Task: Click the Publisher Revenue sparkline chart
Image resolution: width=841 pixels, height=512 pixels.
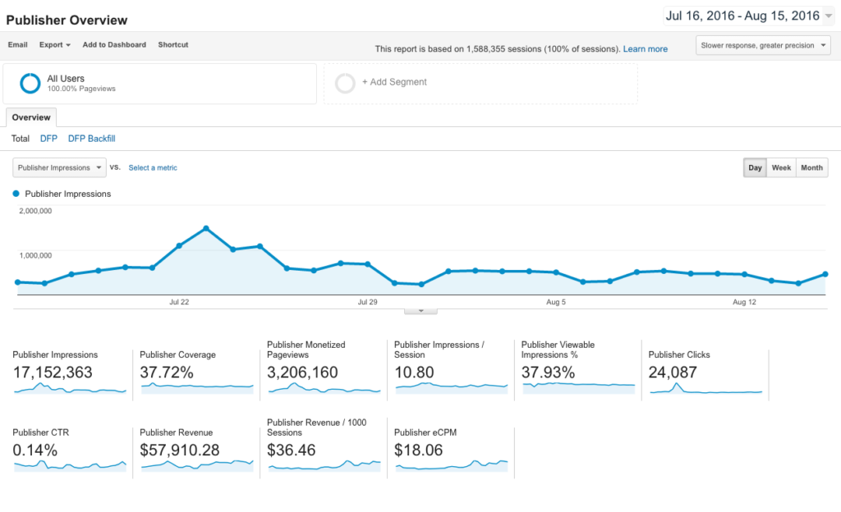Action: pos(197,465)
